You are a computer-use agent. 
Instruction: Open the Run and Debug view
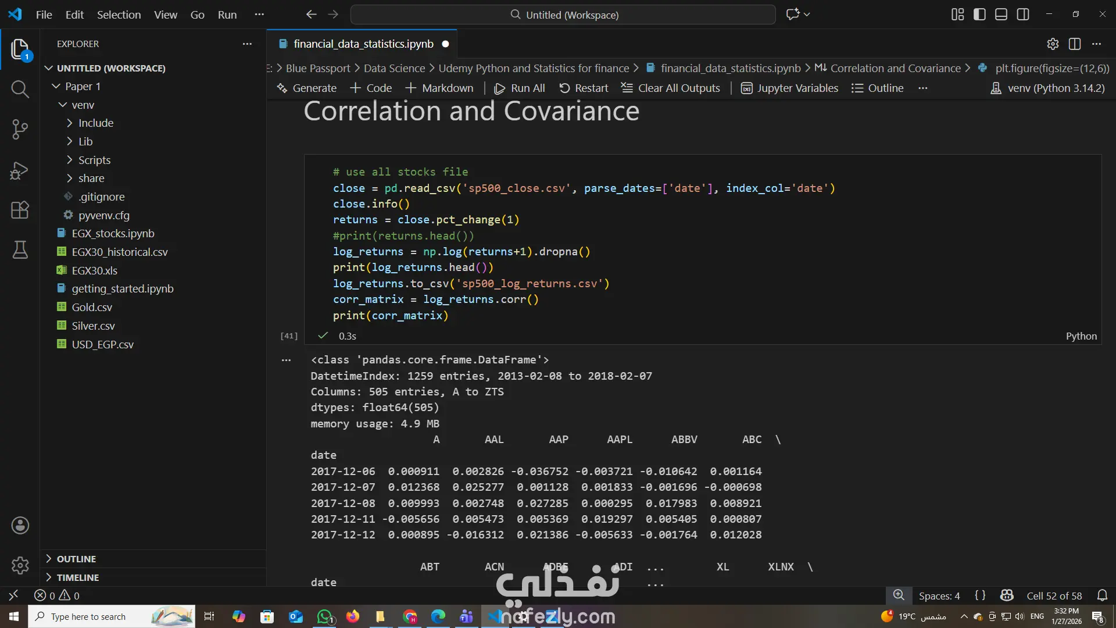[x=20, y=170]
